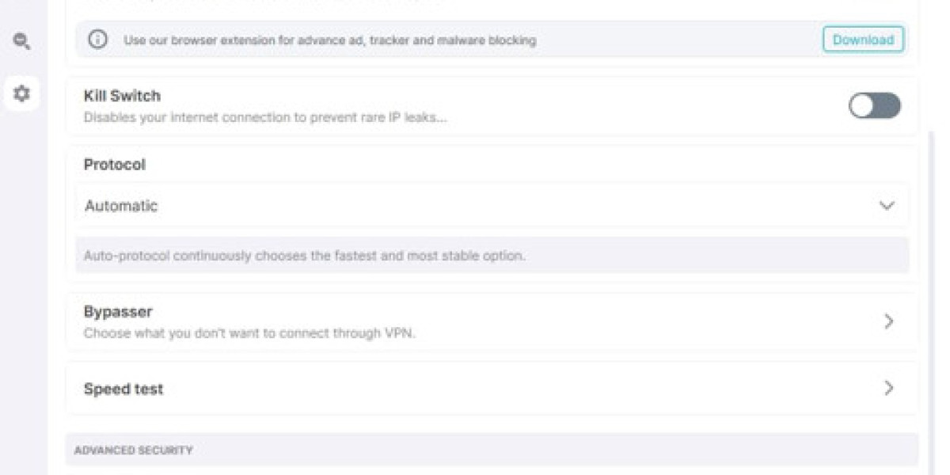Expand the Bypasser settings page

[491, 321]
